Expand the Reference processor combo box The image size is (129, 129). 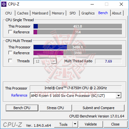coord(118,95)
